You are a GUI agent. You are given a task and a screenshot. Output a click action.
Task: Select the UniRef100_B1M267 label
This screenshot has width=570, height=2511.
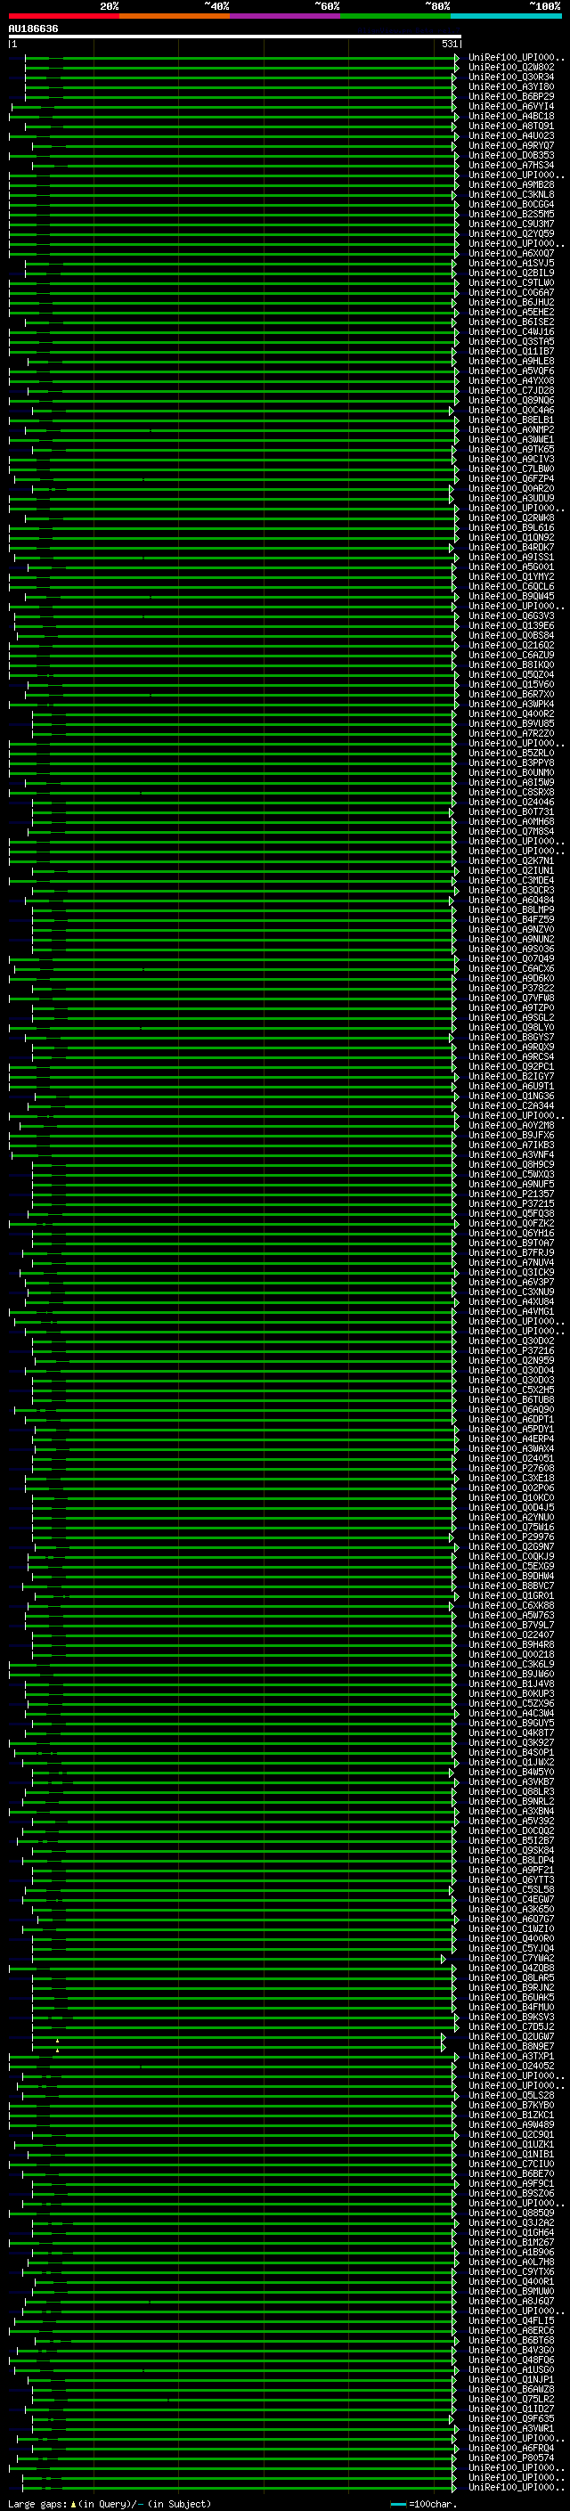tap(511, 2242)
